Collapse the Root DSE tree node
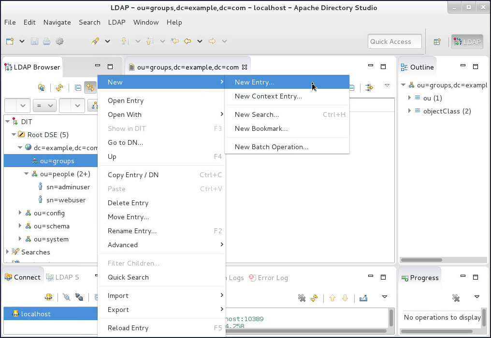Image resolution: width=491 pixels, height=338 pixels. pos(14,135)
